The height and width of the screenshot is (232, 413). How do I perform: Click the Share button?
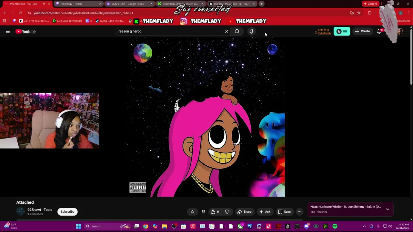point(244,212)
